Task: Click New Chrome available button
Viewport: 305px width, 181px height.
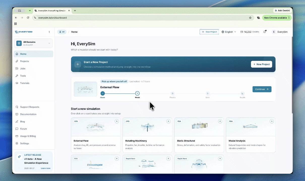Action: [277, 18]
